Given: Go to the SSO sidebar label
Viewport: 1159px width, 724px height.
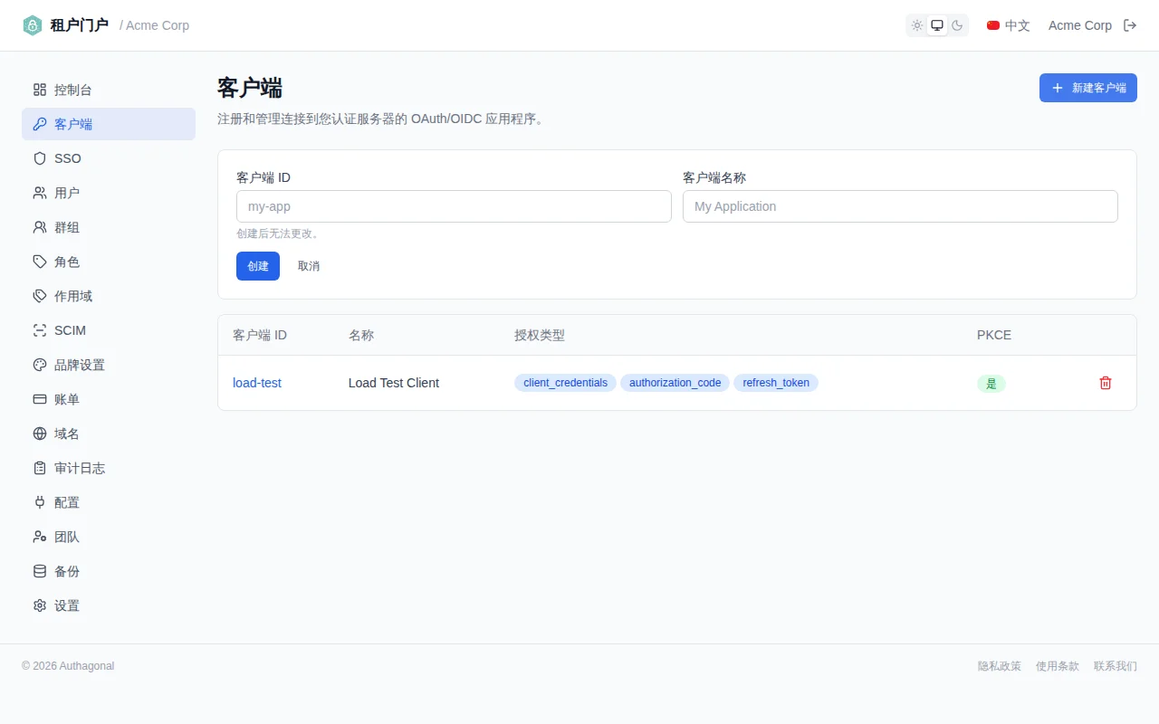Looking at the screenshot, I should point(68,158).
